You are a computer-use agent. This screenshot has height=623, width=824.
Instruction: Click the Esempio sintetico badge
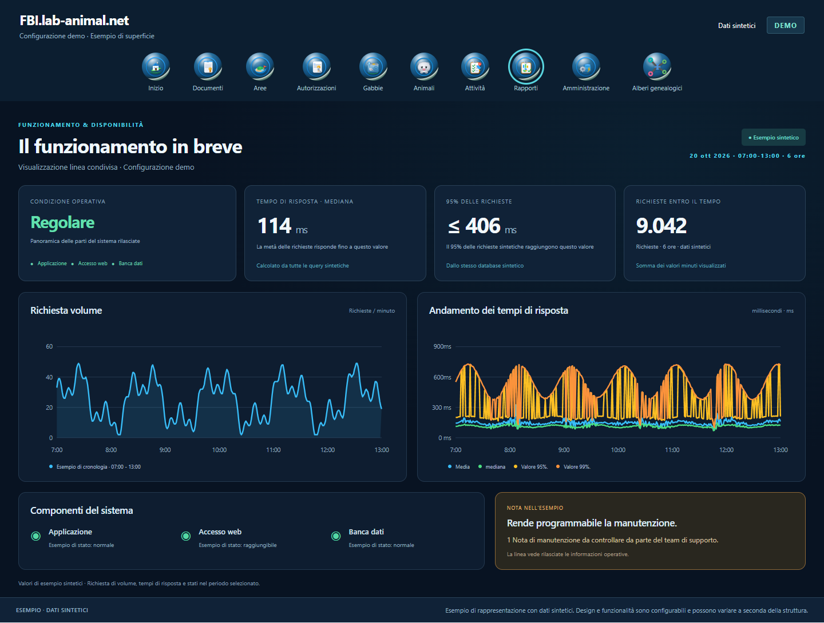[774, 137]
